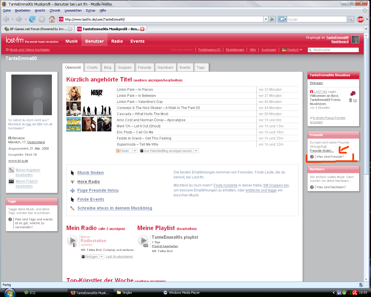Close the TanteEmma90s Musikprofil tab

(x=142, y=29)
